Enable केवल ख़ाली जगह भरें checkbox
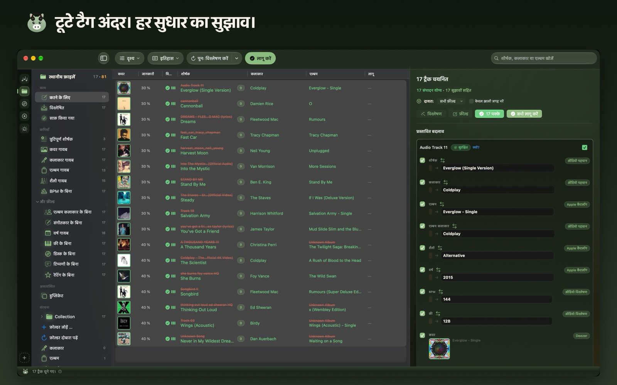The width and height of the screenshot is (617, 385). point(471,101)
